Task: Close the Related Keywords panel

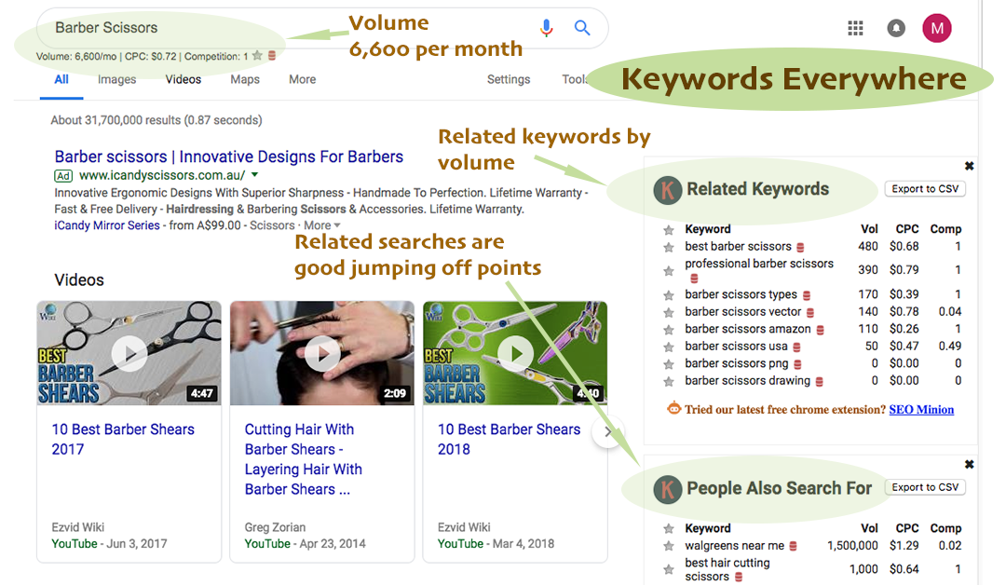Action: [969, 166]
